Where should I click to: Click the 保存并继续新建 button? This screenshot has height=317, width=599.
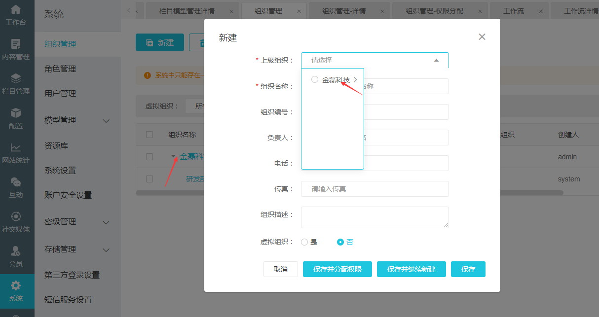pos(412,269)
